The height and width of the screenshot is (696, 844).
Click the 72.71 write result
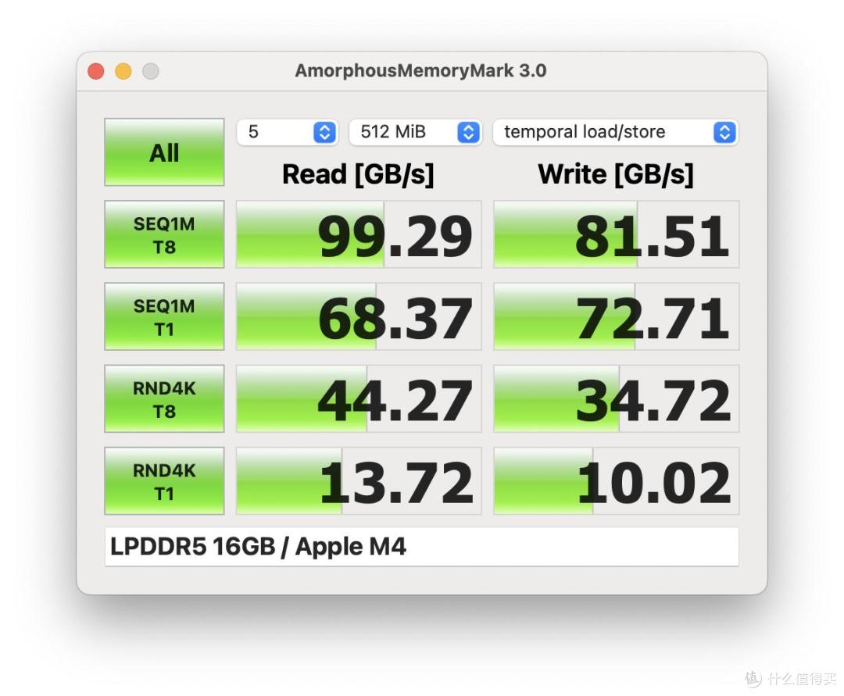pyautogui.click(x=617, y=317)
